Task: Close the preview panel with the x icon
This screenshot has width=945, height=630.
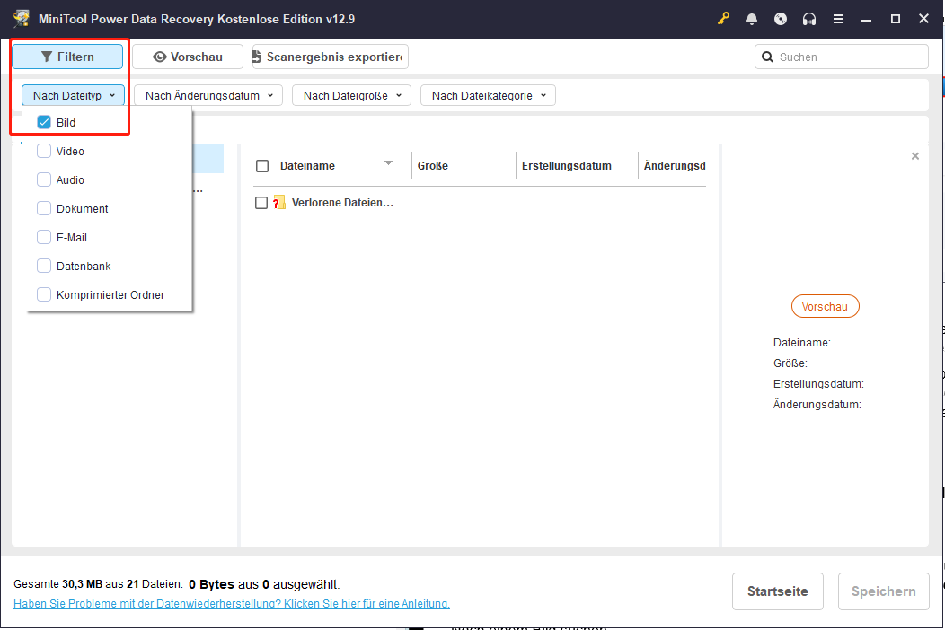Action: 914,156
